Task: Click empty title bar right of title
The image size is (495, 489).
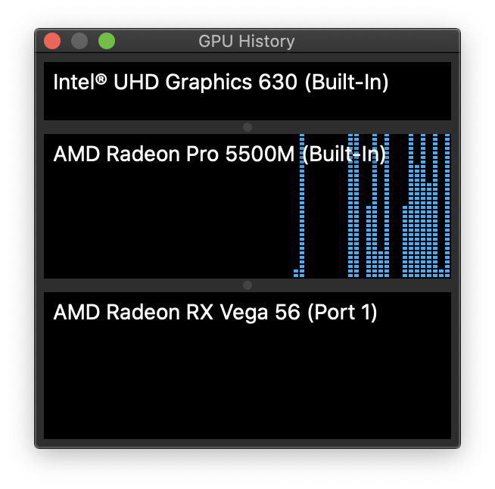Action: [375, 41]
